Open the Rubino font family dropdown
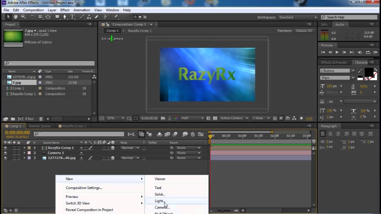The height and width of the screenshot is (214, 381). point(337,71)
